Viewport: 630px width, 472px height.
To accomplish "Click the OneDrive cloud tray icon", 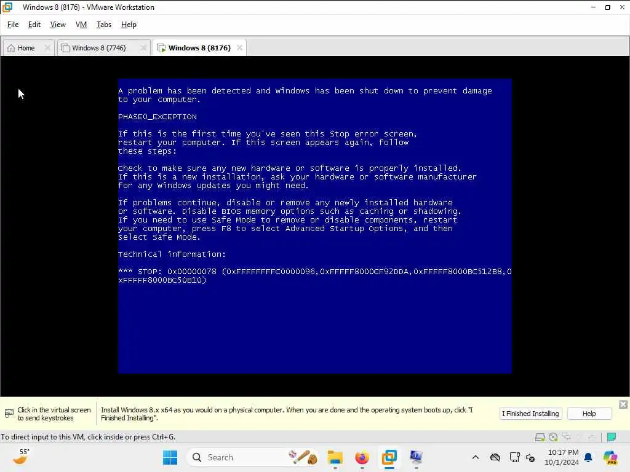I will (495, 457).
